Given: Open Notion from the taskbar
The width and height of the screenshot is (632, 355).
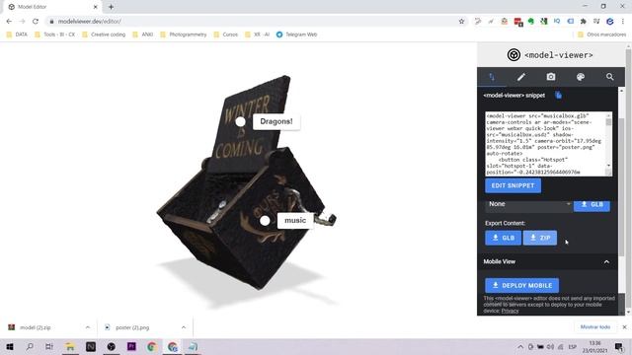Looking at the screenshot, I should tap(91, 346).
